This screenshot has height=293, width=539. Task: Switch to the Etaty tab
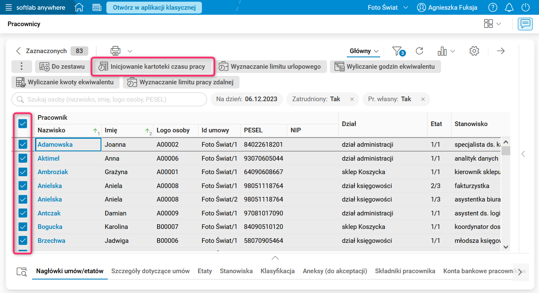tap(205, 271)
